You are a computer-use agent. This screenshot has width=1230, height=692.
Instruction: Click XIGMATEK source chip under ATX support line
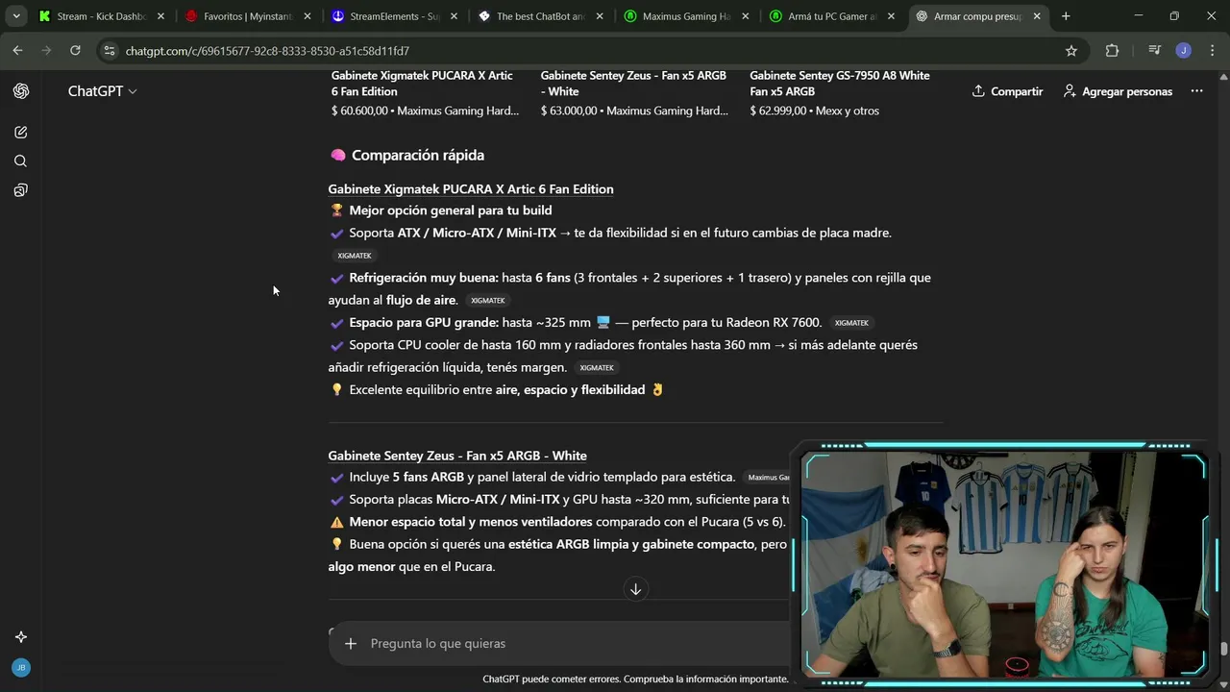355,256
